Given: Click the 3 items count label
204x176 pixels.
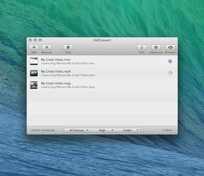Looking at the screenshot, I should [167, 130].
